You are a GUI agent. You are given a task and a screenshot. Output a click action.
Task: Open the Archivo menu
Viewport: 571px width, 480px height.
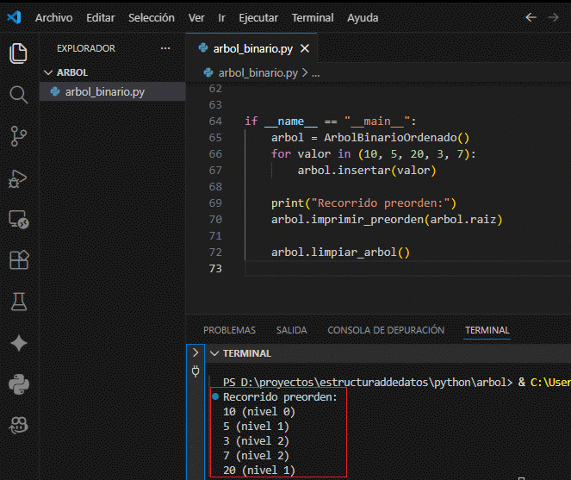[53, 17]
